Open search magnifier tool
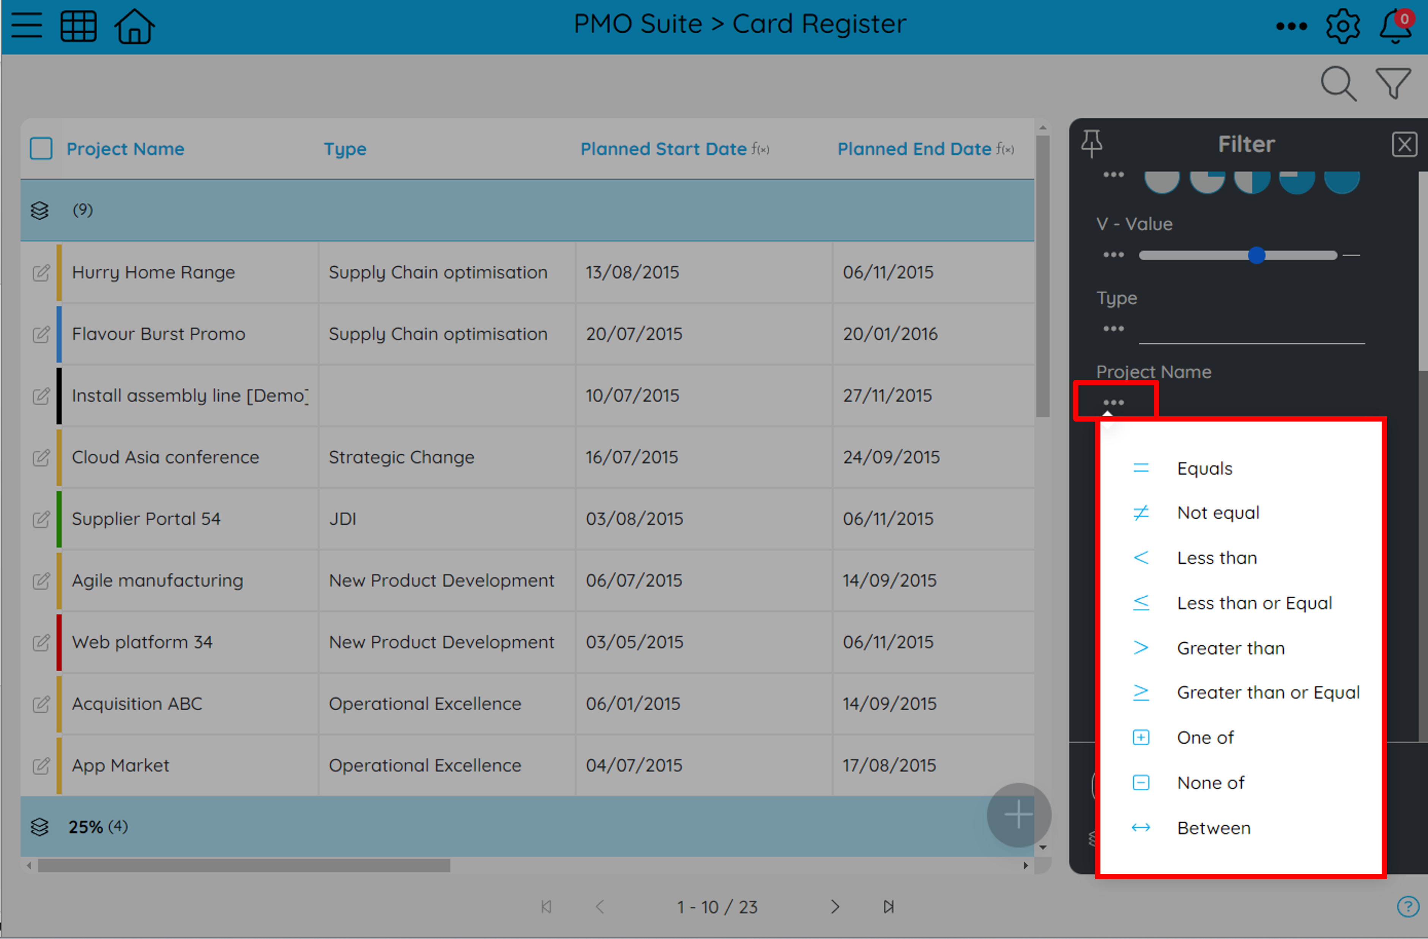The image size is (1428, 939). click(x=1338, y=83)
